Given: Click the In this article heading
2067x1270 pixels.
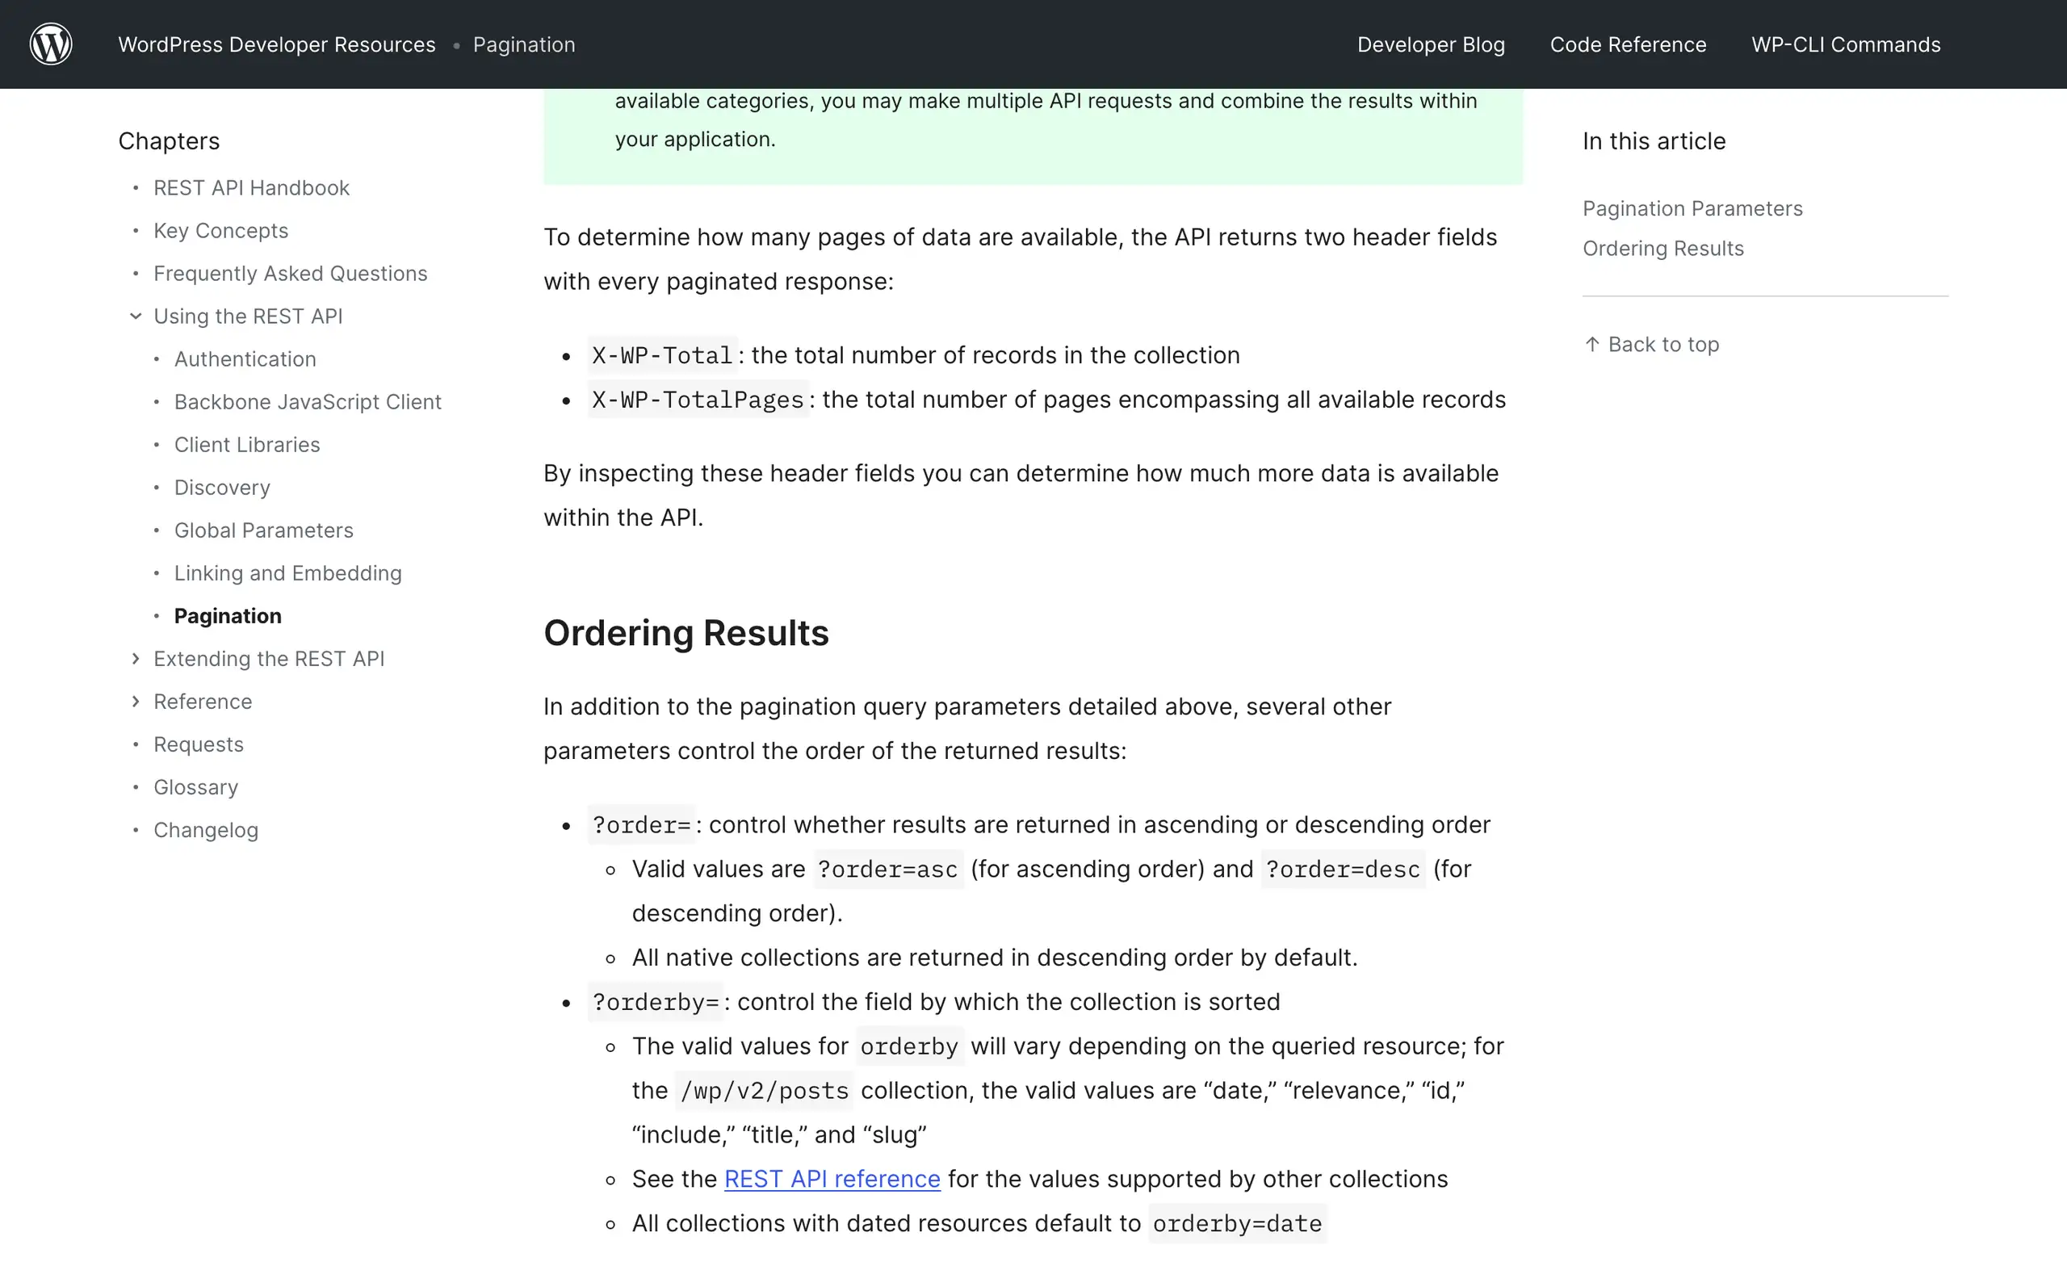Looking at the screenshot, I should point(1654,141).
